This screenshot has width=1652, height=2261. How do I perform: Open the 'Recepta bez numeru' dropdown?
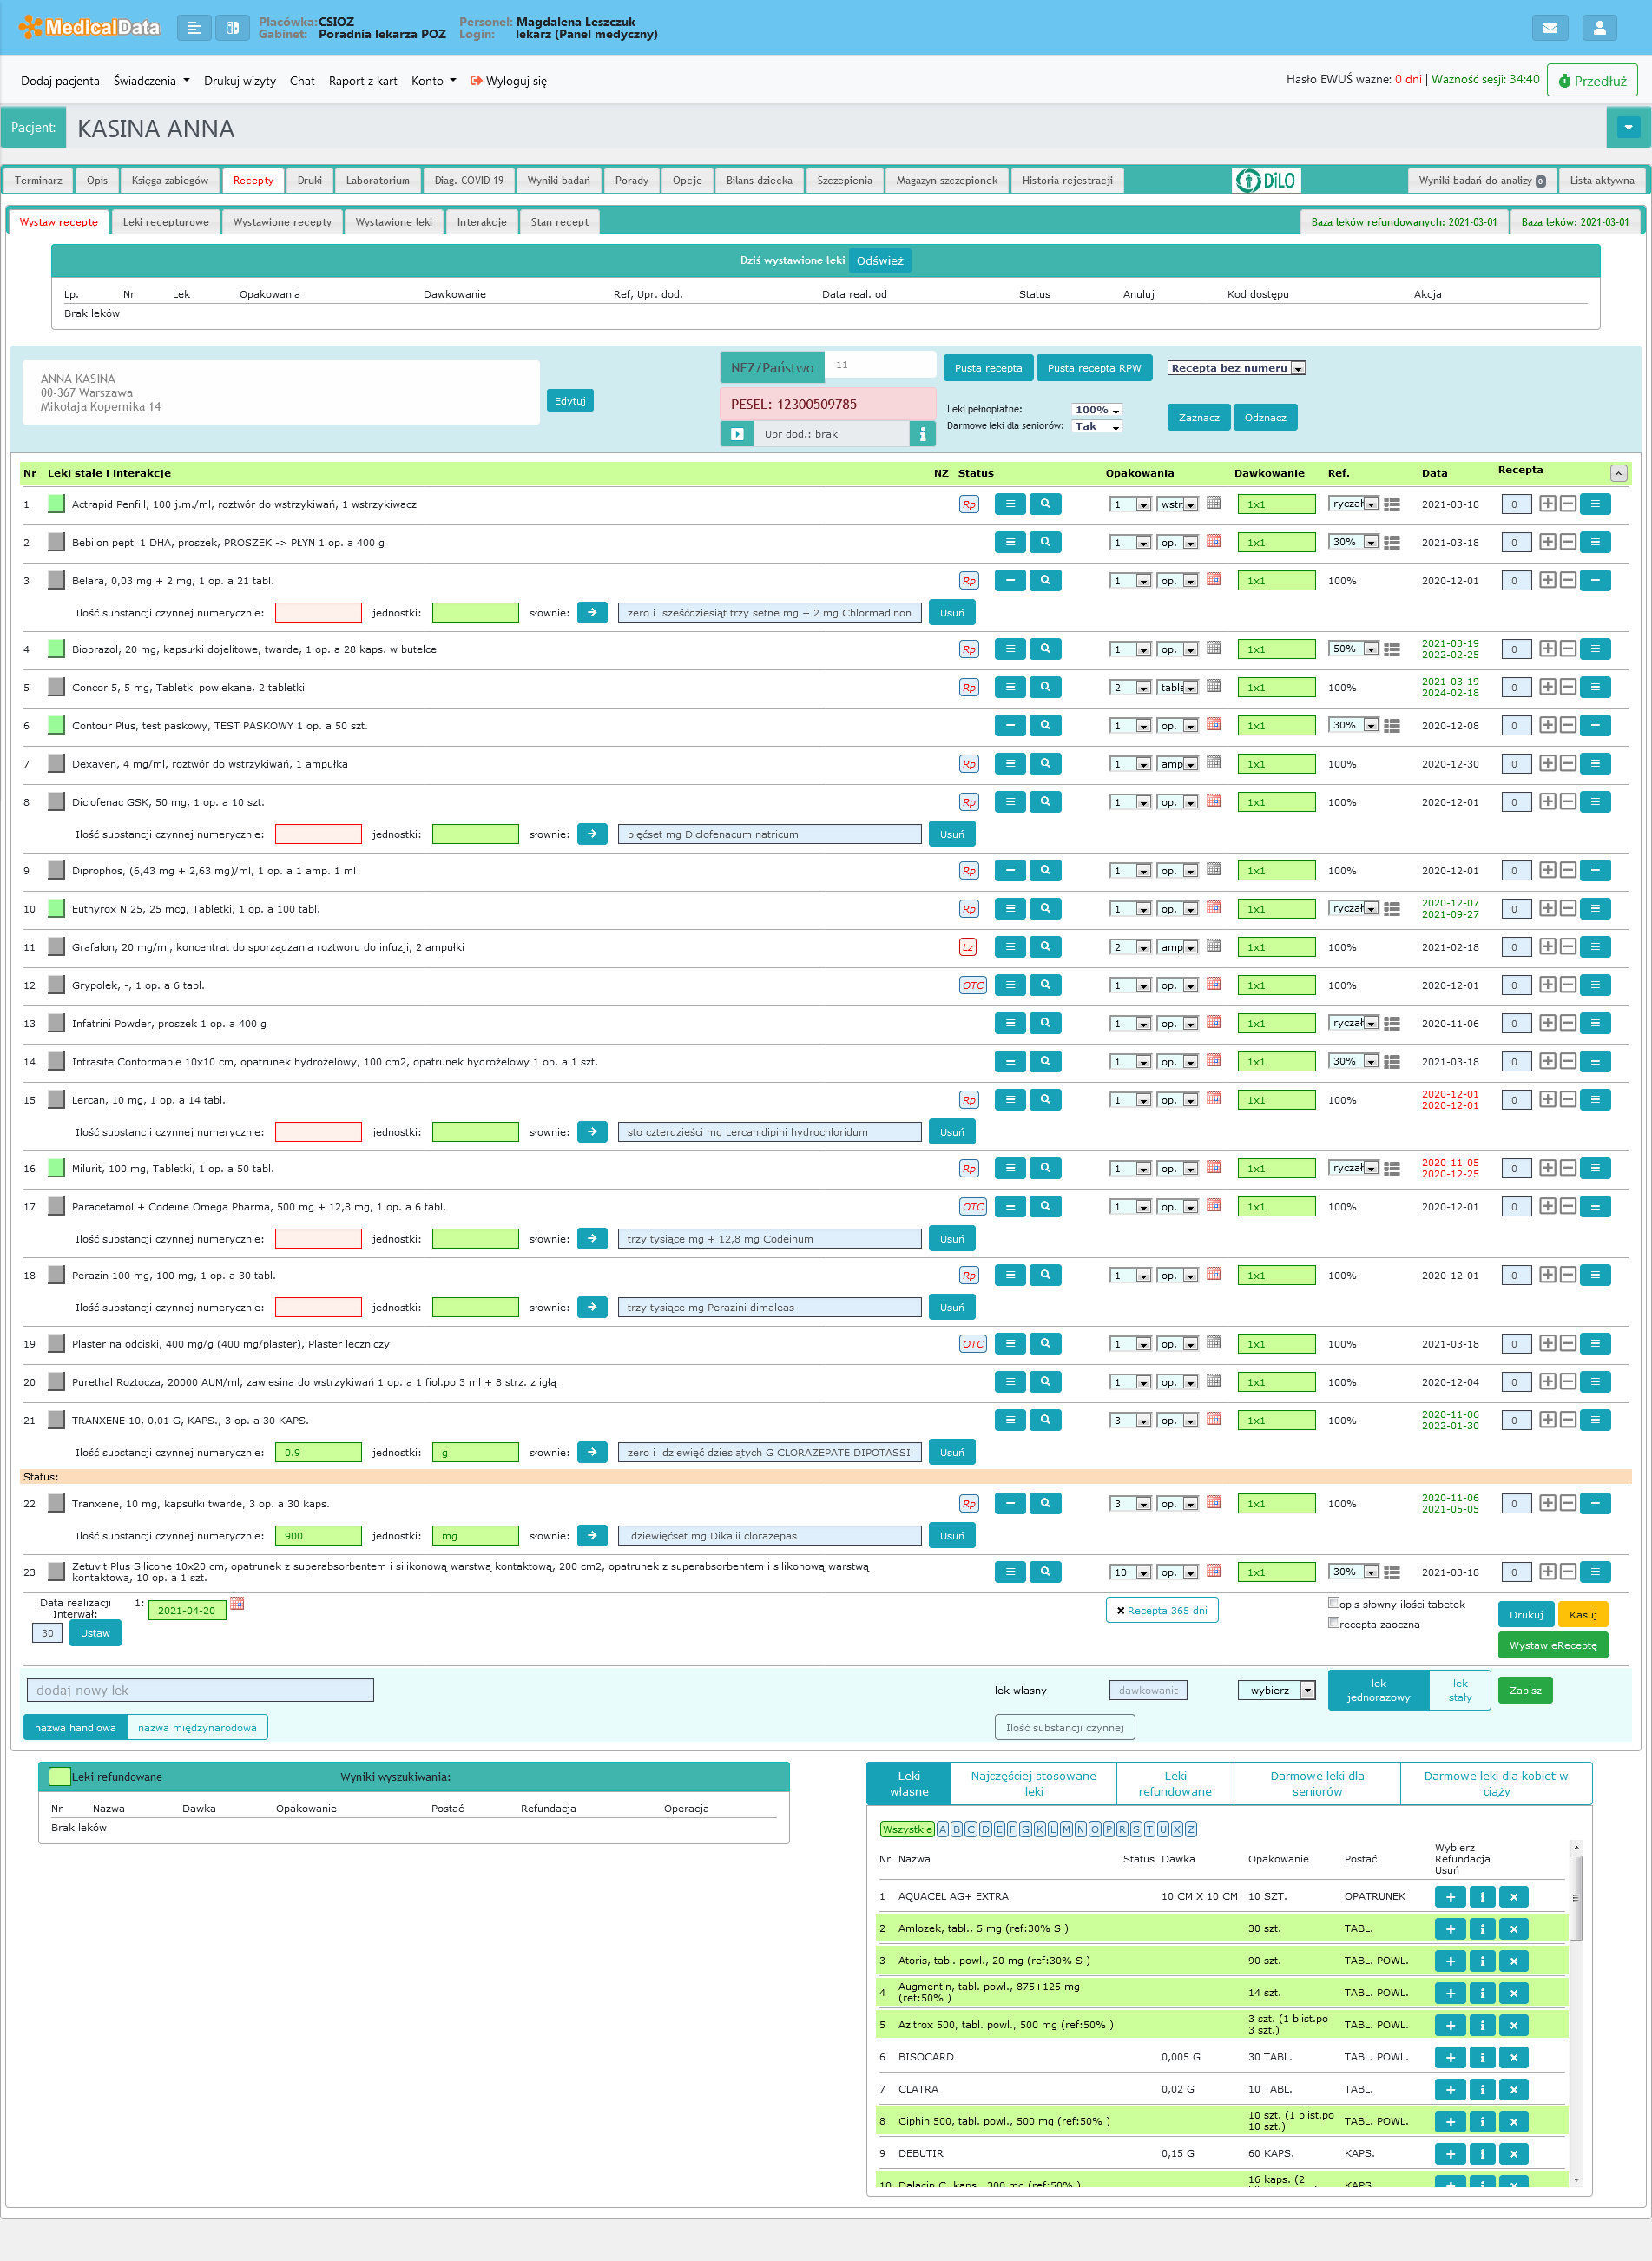(1236, 368)
